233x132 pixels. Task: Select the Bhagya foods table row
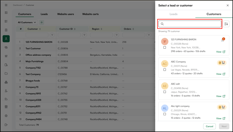86,81
